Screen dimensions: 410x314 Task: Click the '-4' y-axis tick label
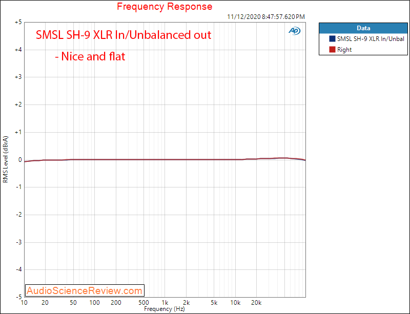[x=19, y=269]
